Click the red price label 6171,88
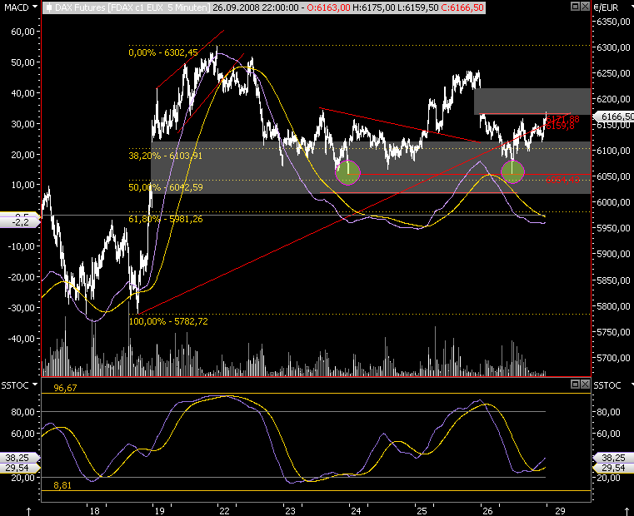This screenshot has width=634, height=516. click(x=562, y=119)
